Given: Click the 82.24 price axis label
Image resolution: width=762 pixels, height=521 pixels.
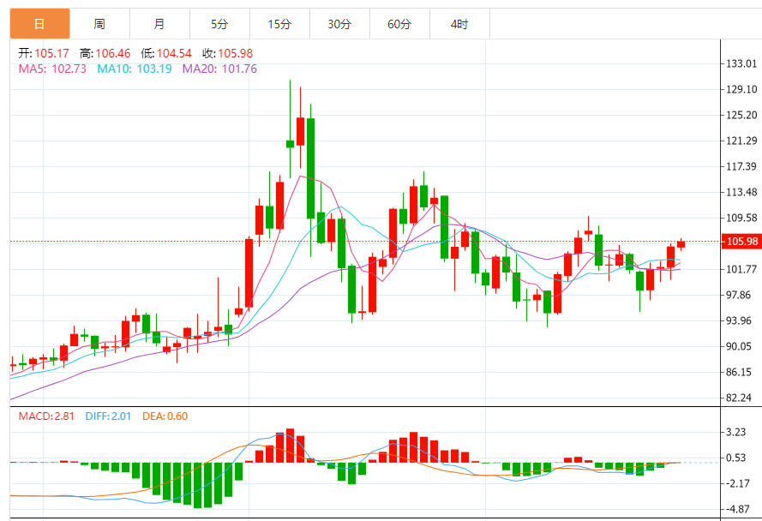Looking at the screenshot, I should point(738,398).
